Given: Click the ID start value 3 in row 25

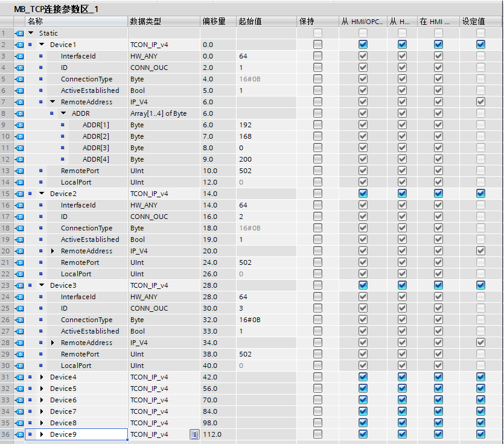Looking at the screenshot, I should pyautogui.click(x=241, y=308).
